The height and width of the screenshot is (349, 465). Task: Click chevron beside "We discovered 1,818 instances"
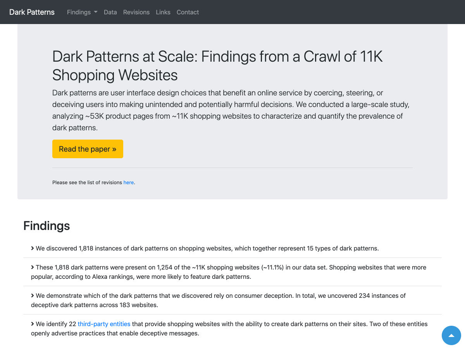(x=33, y=248)
